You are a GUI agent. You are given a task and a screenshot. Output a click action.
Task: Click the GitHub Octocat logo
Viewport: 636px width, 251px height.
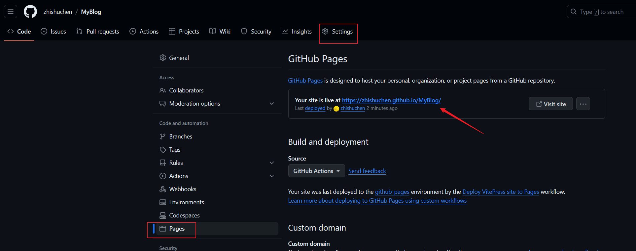coord(30,12)
